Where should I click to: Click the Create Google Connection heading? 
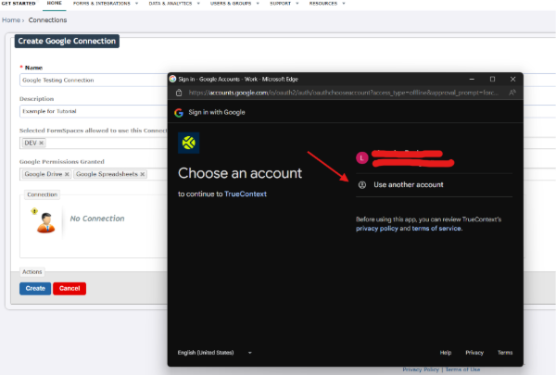tap(67, 41)
